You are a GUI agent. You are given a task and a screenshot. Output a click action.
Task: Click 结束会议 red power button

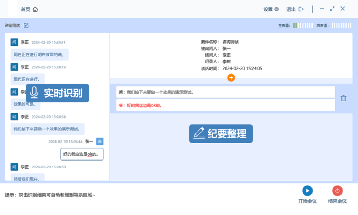pyautogui.click(x=337, y=191)
